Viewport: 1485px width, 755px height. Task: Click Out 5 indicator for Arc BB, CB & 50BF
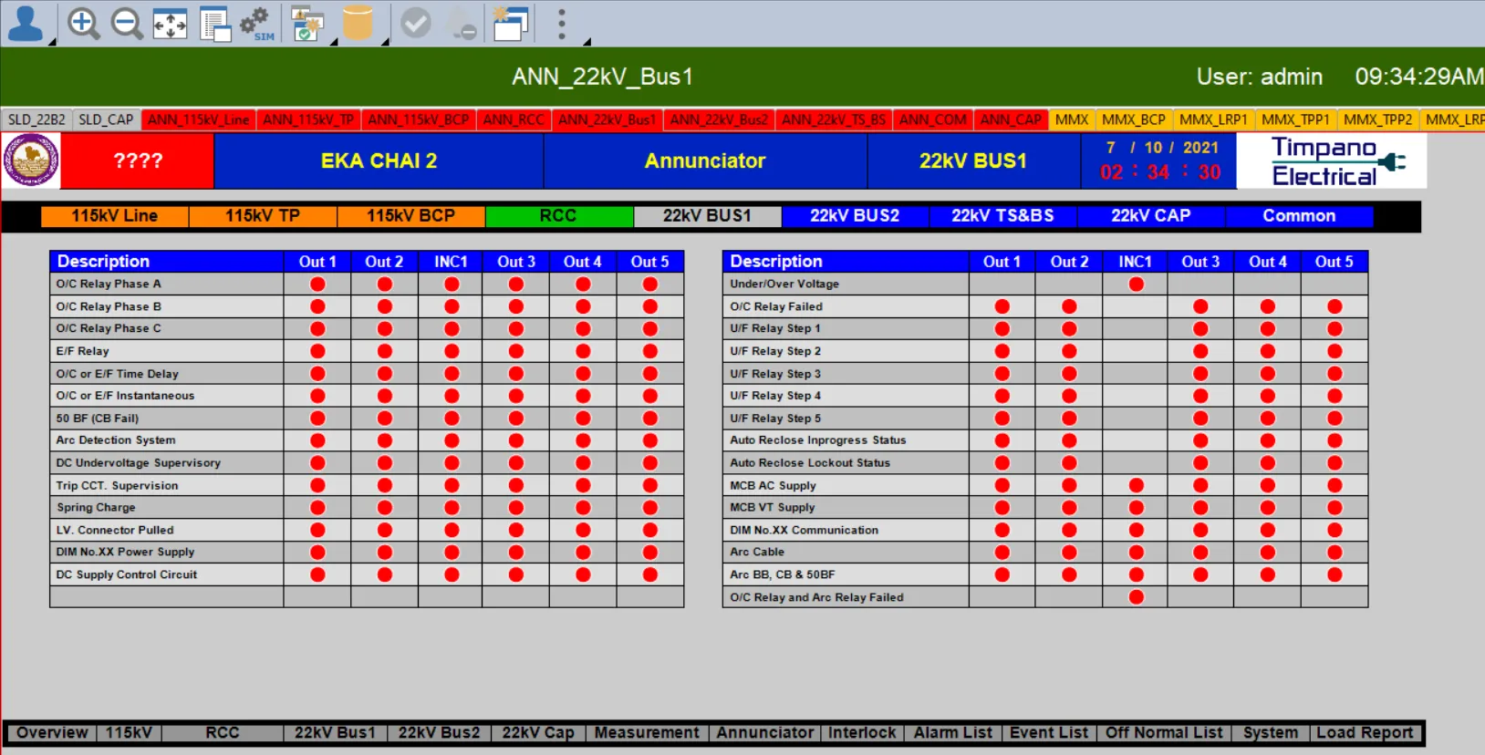pyautogui.click(x=1334, y=574)
